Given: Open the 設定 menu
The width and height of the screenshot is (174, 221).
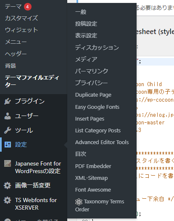Looking at the screenshot, I should [x=21, y=145].
